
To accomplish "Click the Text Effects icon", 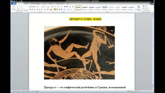I will tap(45, 10).
